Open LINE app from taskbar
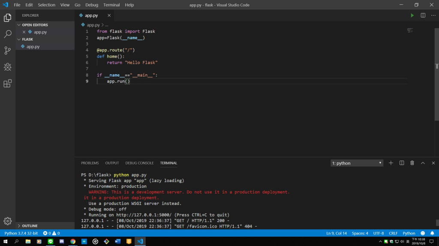 point(51,242)
